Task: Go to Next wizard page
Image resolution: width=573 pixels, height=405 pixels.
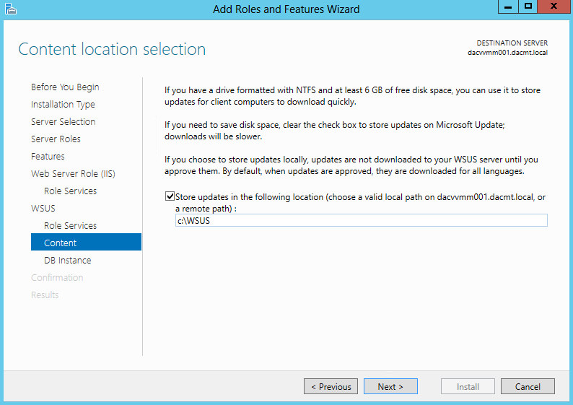Action: (x=390, y=386)
